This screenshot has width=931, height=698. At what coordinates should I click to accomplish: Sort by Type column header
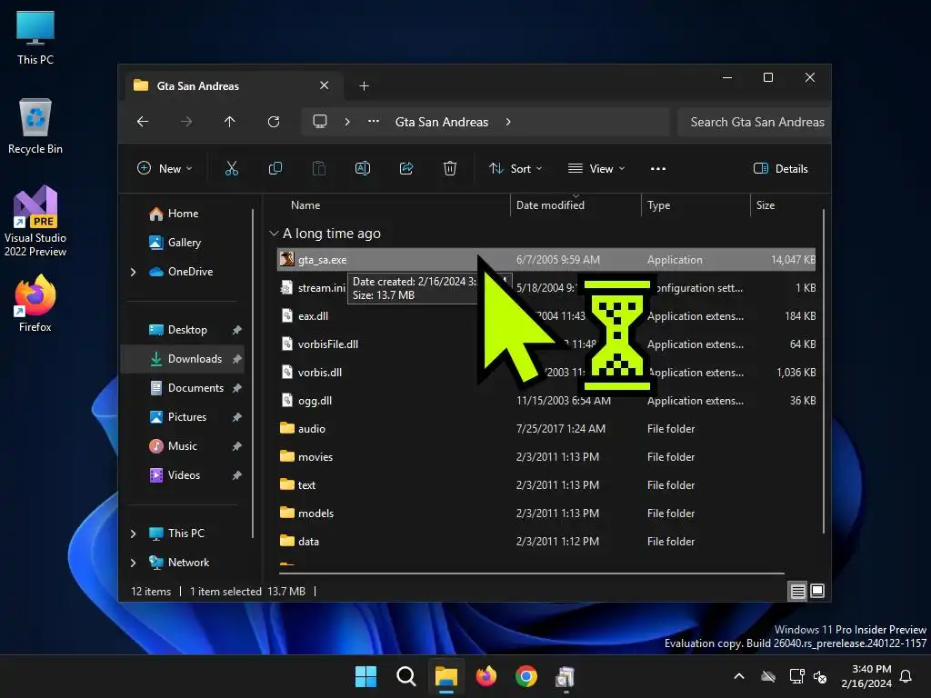click(658, 205)
